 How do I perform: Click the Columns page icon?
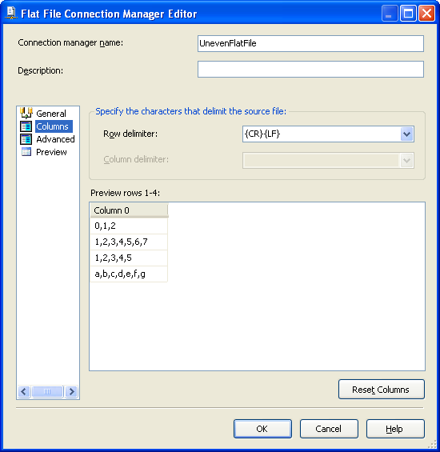point(26,126)
